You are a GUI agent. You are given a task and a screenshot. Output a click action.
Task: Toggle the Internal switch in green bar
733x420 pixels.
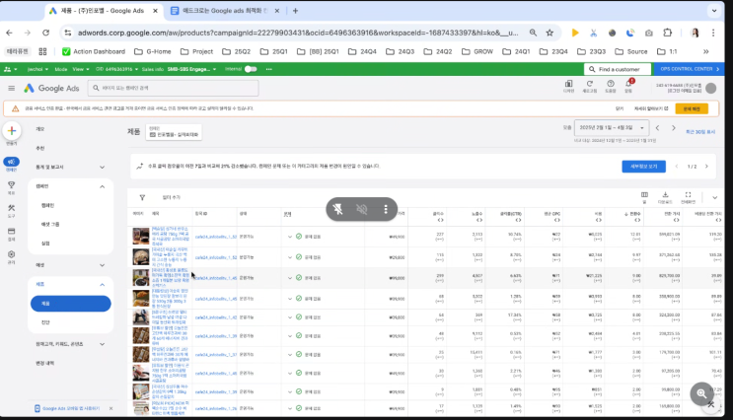[x=251, y=69]
